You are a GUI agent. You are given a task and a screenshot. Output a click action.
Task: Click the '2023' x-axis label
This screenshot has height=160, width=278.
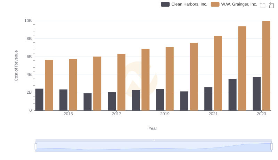pos(262,114)
